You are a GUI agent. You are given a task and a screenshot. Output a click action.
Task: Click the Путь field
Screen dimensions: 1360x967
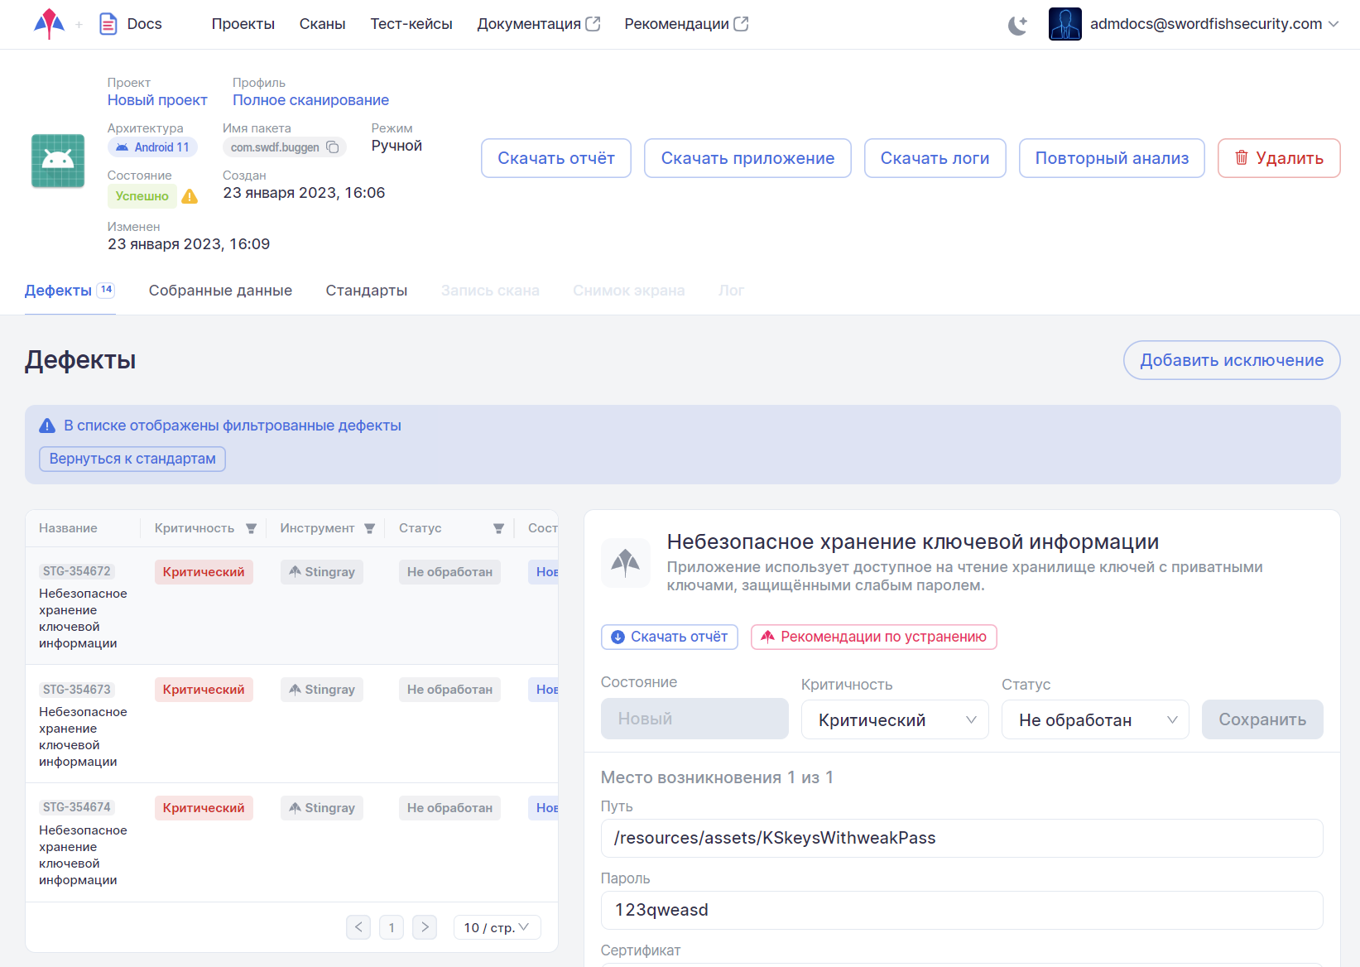[x=962, y=838]
